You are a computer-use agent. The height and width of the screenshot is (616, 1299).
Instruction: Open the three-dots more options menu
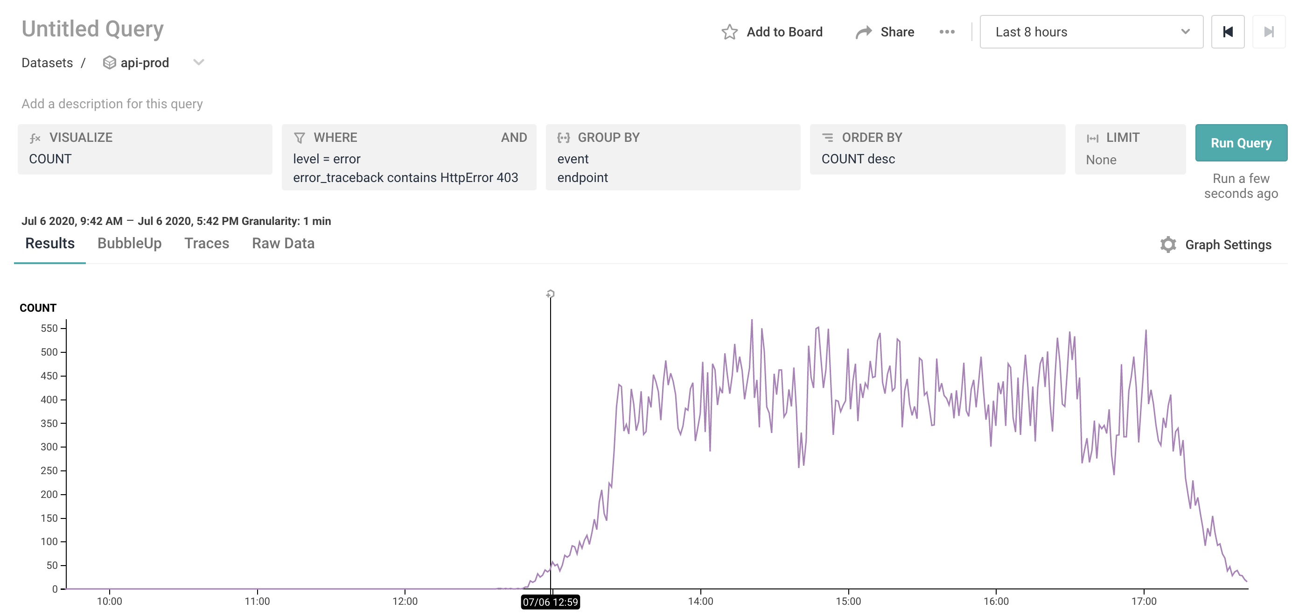coord(947,32)
